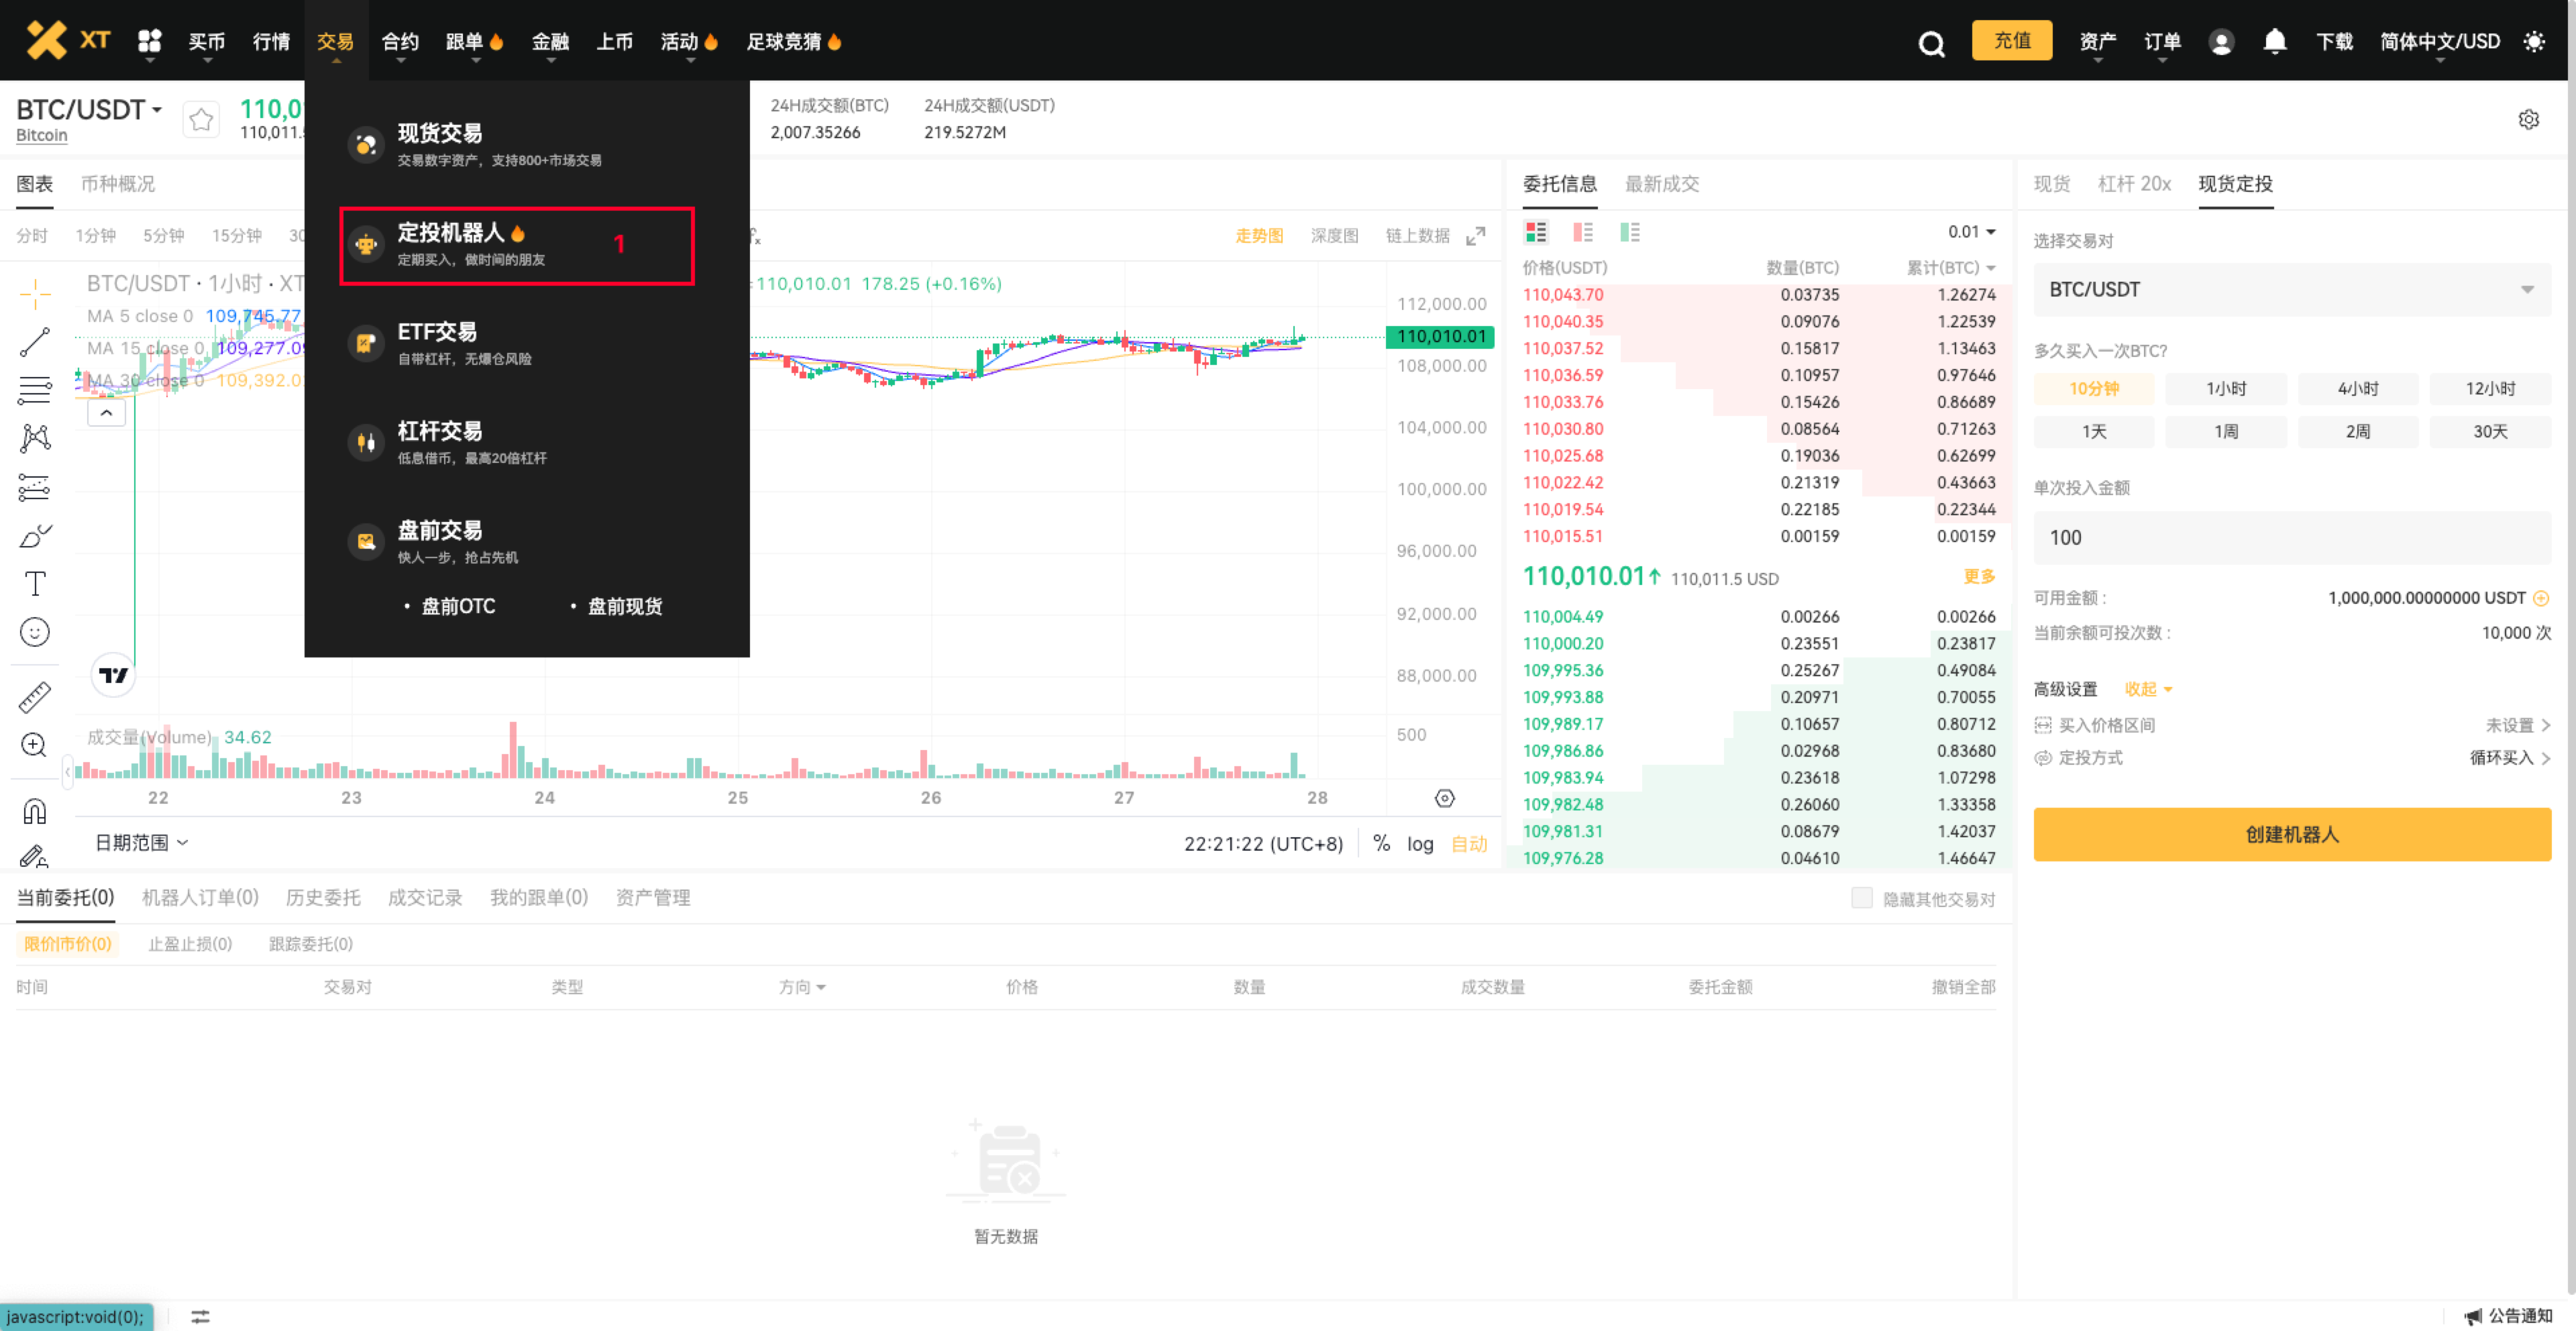Choose 10分钟 buy interval
Viewport: 2576px width, 1331px height.
point(2093,389)
